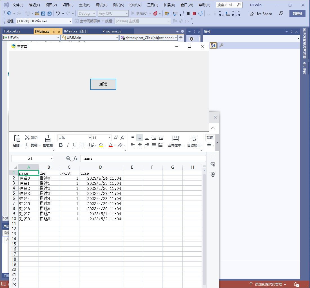Click the Hot Reload flame icon

(155, 14)
